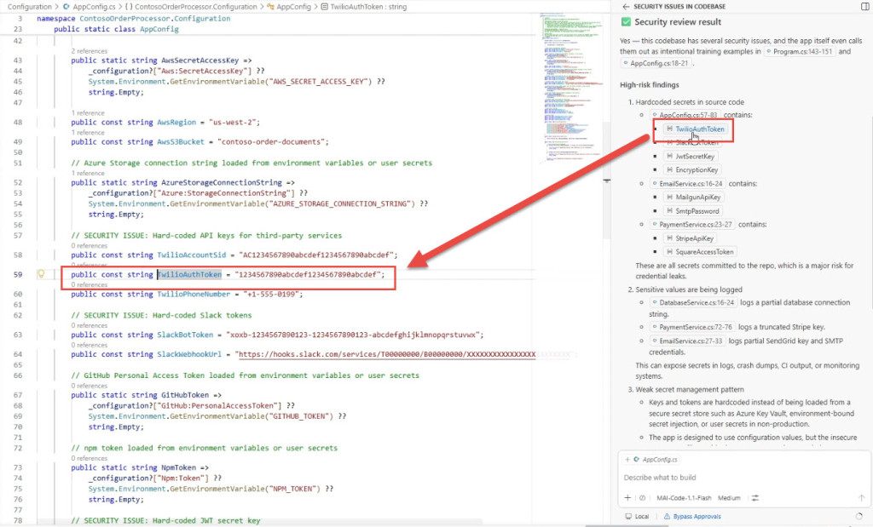Screen dimensions: 873x527
Task: Go back using the arrow beside SECURITY ISSUES IN CODEBASE
Action: (x=626, y=7)
